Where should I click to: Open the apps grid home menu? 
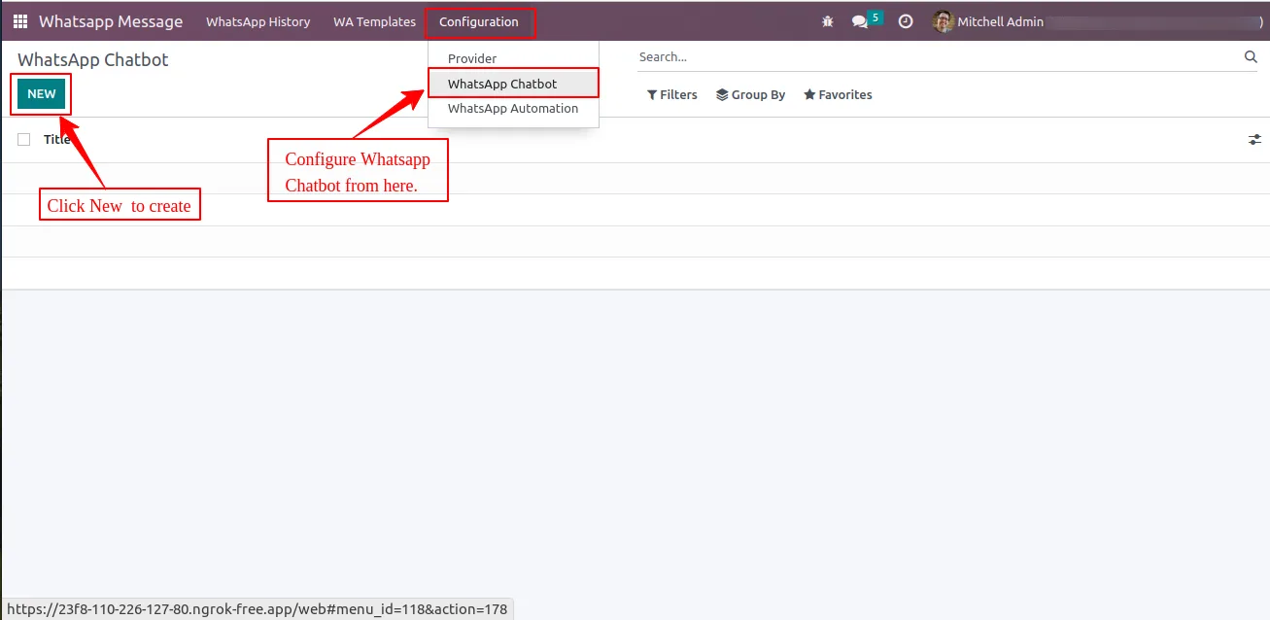pyautogui.click(x=20, y=21)
